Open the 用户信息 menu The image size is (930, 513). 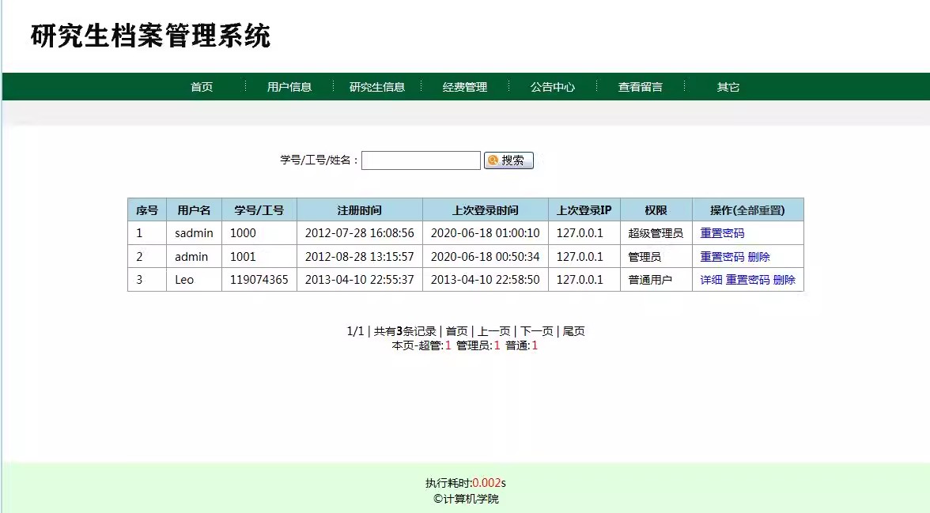point(289,87)
